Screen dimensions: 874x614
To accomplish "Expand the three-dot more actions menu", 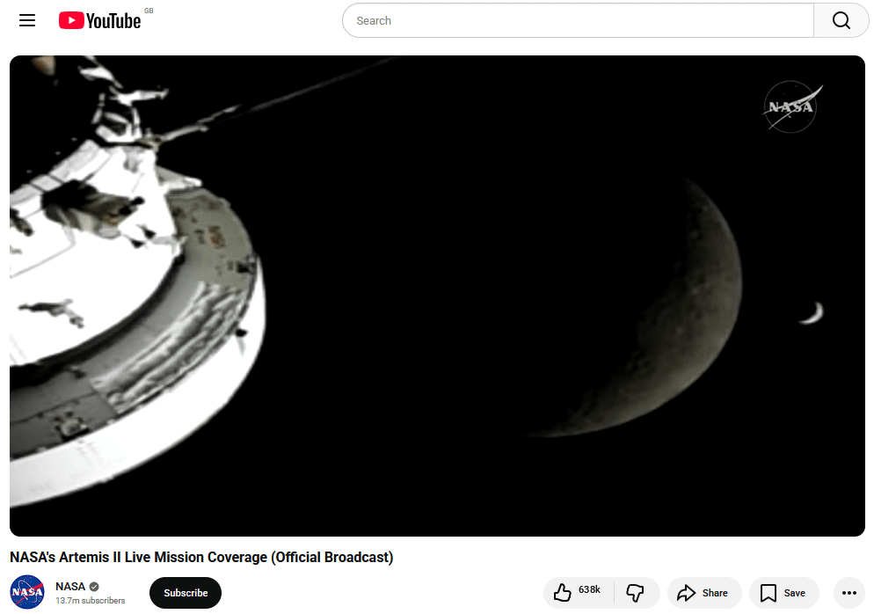I will click(849, 593).
